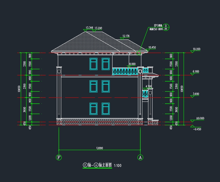The height and width of the screenshot is (182, 220).
Task: Select the 10.200 level marker at right
Action: click(x=196, y=49)
